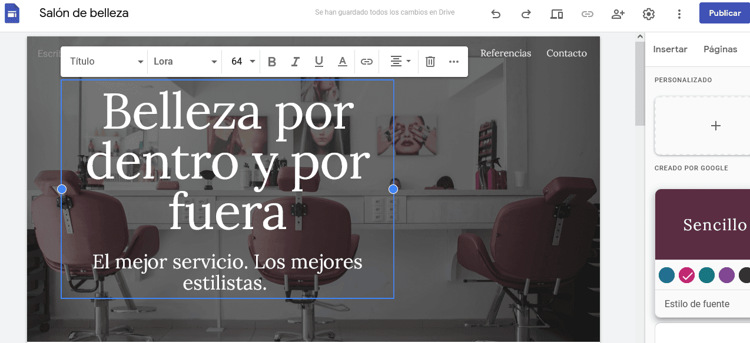Open the font size 64 dropdown
750x343 pixels.
pos(241,61)
